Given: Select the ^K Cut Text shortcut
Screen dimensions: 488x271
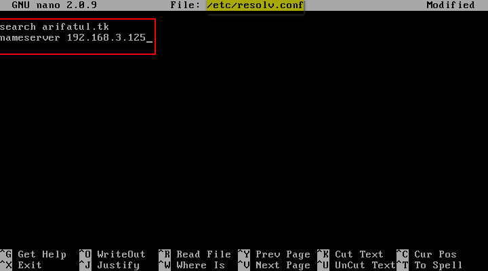Looking at the screenshot, I should pyautogui.click(x=350, y=254).
